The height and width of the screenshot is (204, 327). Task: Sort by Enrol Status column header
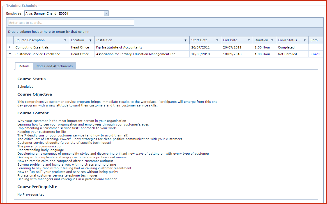[287, 40]
